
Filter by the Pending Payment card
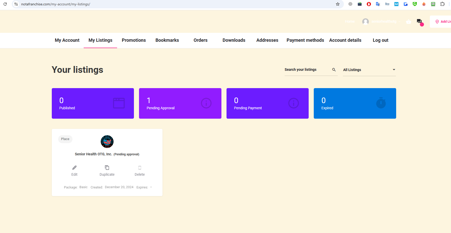point(268,103)
